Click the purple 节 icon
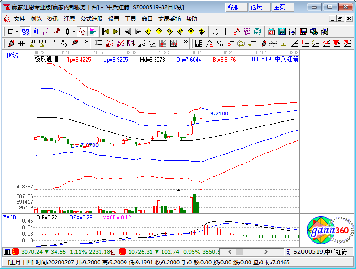Viewport: 356px width, 269px height. [x=247, y=31]
